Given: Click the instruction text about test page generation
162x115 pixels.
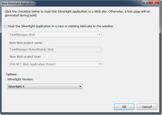Looking at the screenshot, I should coord(77,13).
